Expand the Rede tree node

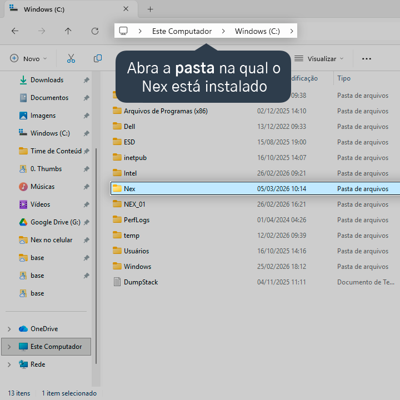tap(9, 364)
